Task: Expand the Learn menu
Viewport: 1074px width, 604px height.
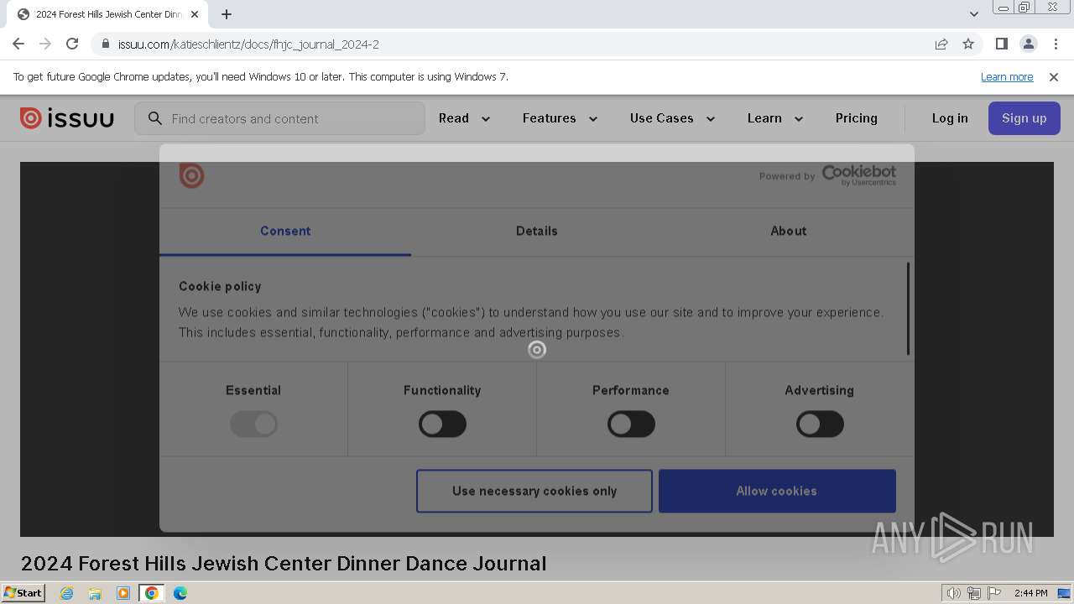Action: 775,118
